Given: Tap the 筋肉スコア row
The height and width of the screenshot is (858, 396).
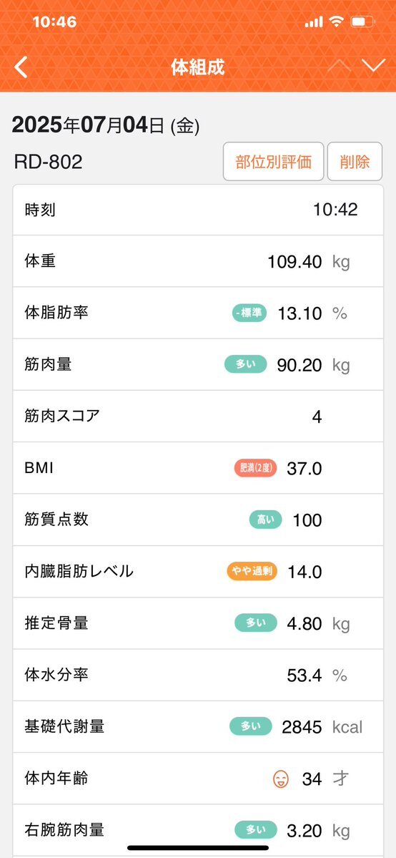Looking at the screenshot, I should 198,416.
